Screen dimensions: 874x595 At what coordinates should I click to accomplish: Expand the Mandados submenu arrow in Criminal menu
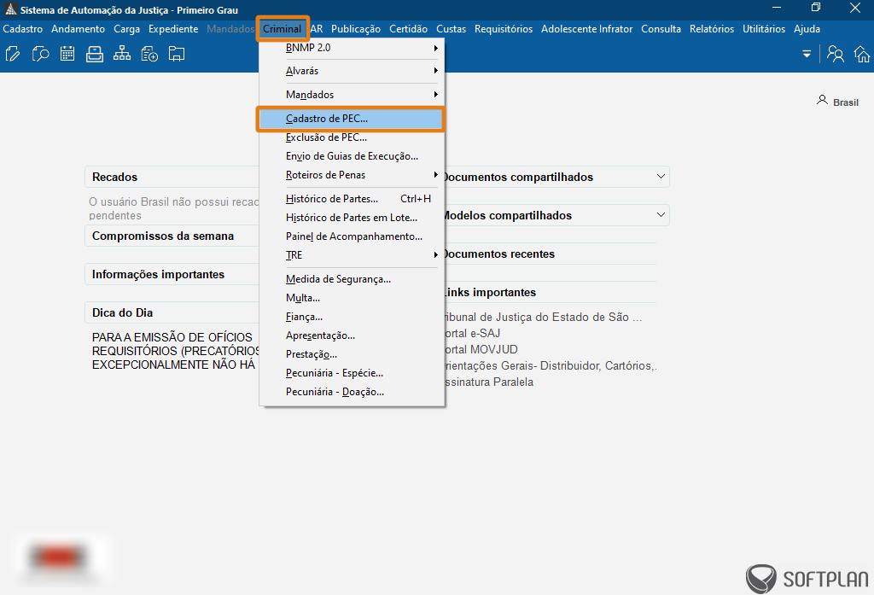[x=436, y=95]
